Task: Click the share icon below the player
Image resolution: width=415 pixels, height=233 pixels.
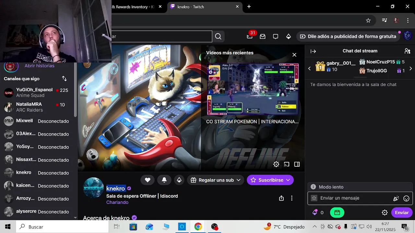Action: 281,198
